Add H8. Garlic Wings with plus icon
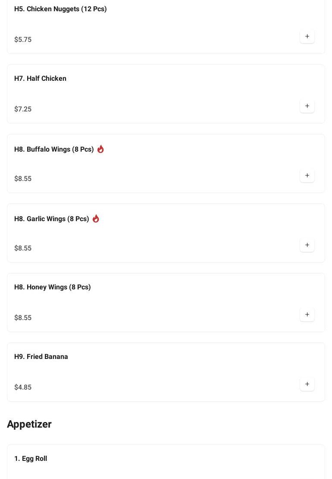This screenshot has width=332, height=479. 307,245
